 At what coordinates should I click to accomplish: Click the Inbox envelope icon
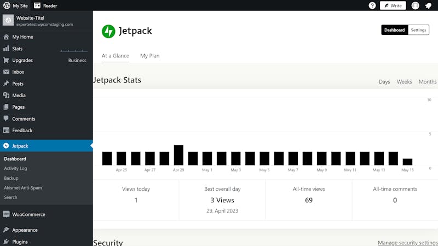(x=6, y=72)
